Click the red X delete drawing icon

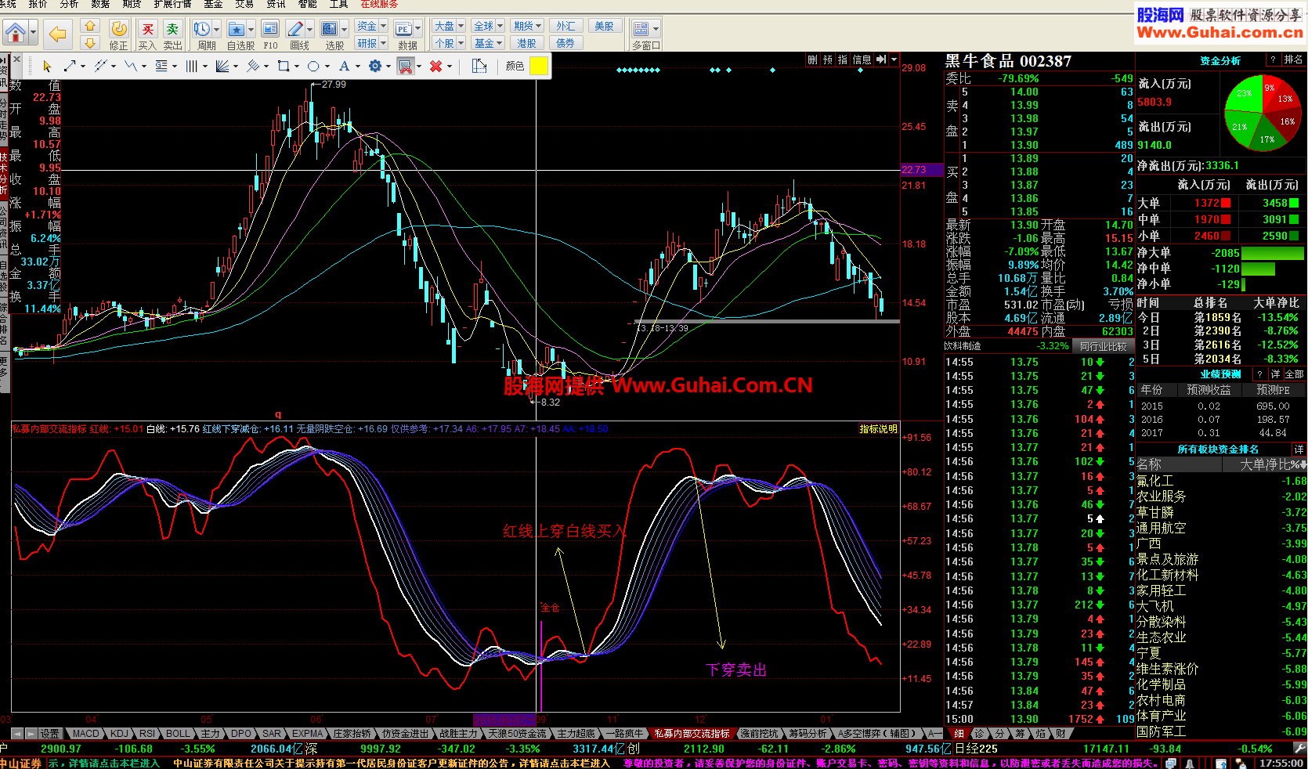click(x=435, y=67)
